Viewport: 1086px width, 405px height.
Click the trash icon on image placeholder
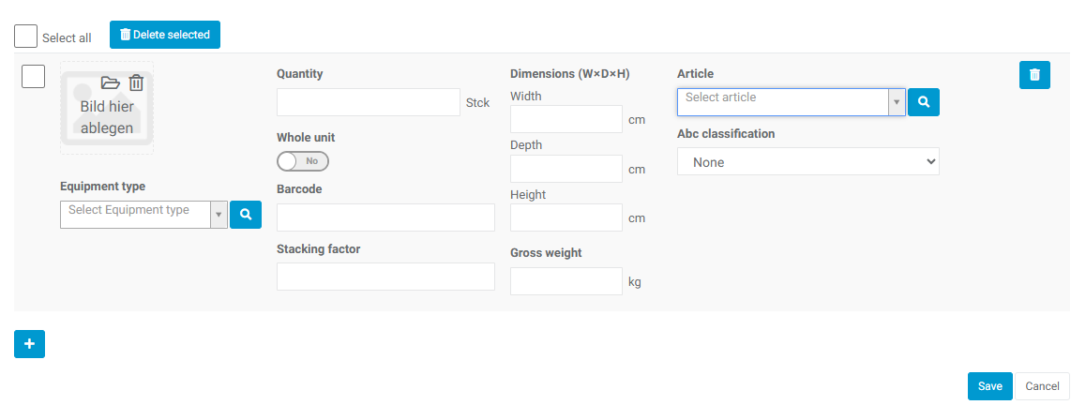[x=137, y=82]
